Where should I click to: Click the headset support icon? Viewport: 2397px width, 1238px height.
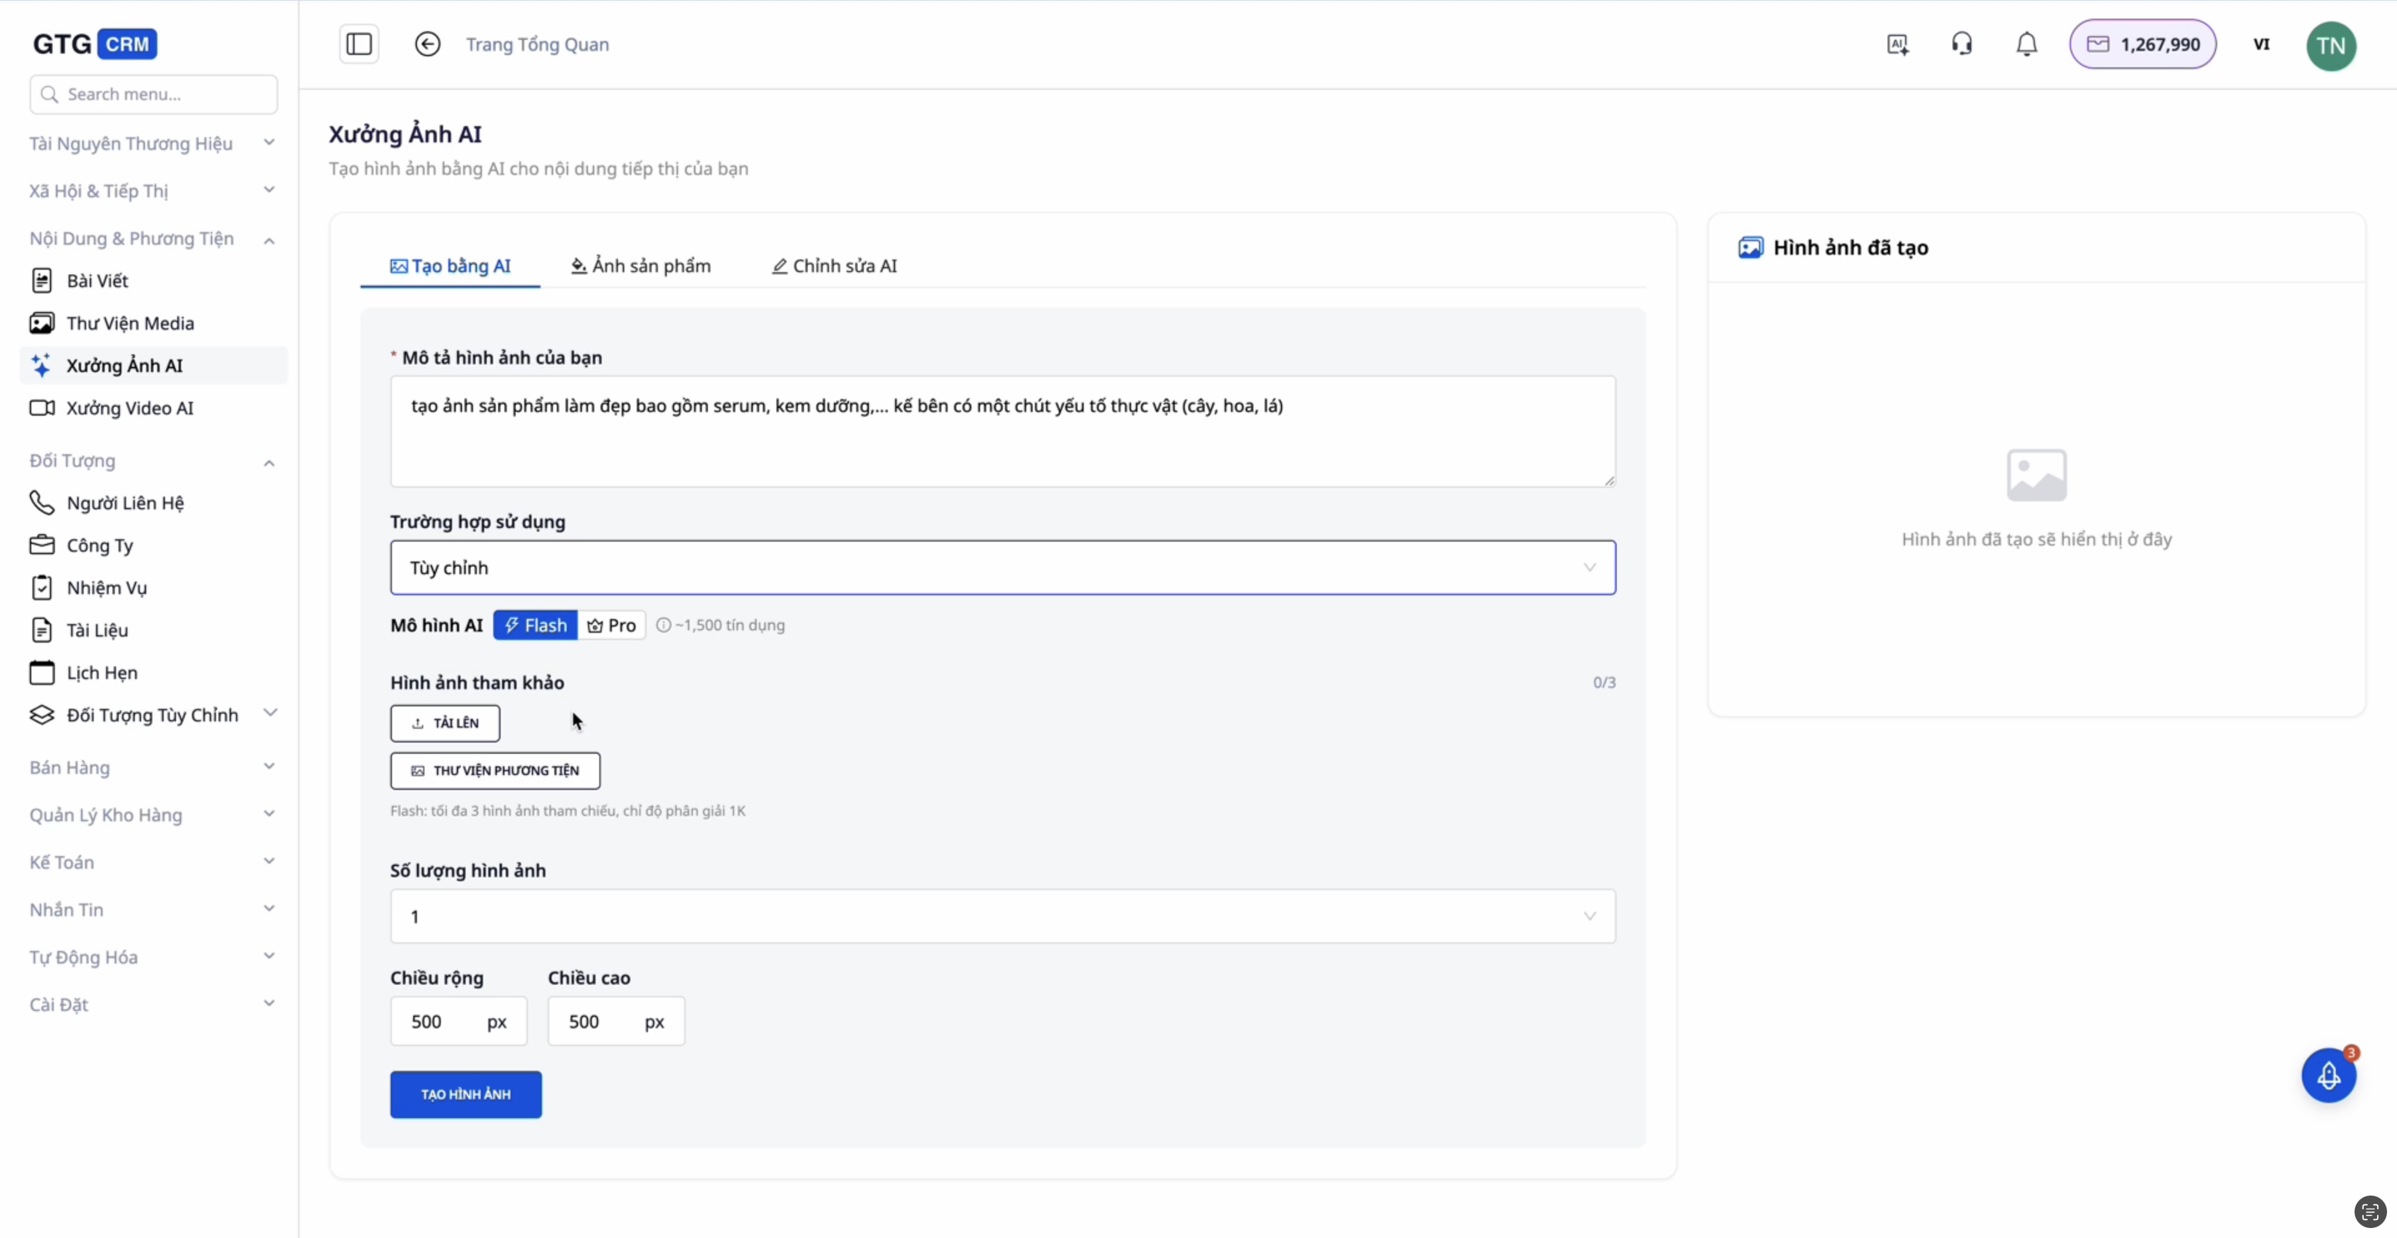(x=1961, y=44)
